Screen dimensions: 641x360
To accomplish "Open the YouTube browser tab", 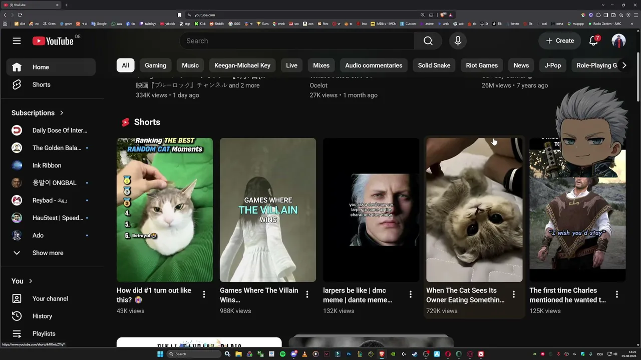I will 31,5.
